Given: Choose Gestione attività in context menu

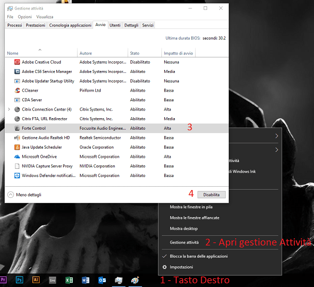Looking at the screenshot, I should coord(184,243).
